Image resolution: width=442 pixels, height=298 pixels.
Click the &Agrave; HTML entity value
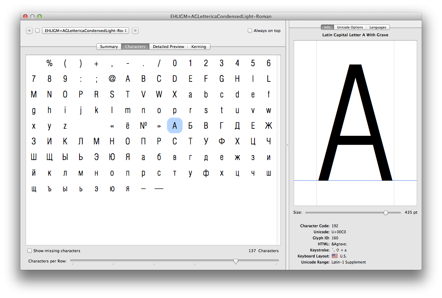point(339,244)
